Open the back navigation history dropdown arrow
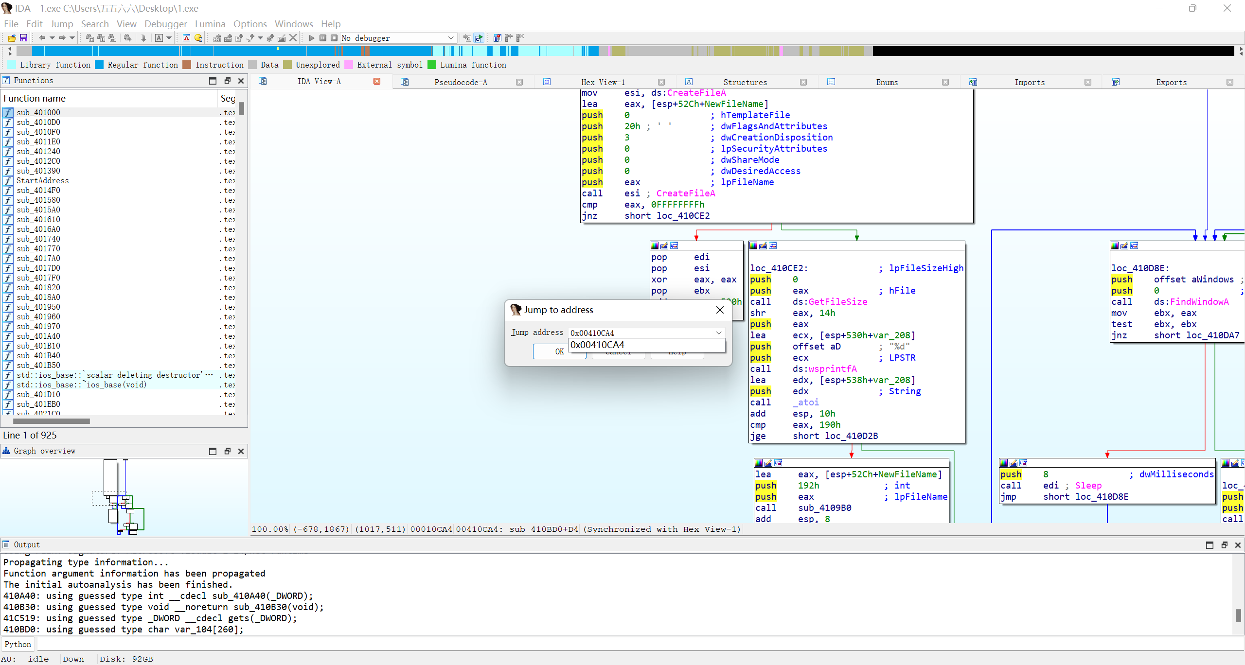The image size is (1245, 665). click(x=52, y=38)
